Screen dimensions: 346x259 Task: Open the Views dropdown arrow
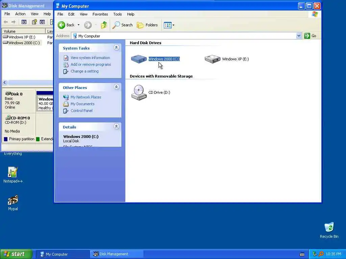point(173,25)
